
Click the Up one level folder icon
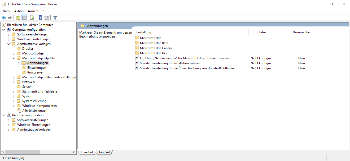pyautogui.click(x=18, y=18)
